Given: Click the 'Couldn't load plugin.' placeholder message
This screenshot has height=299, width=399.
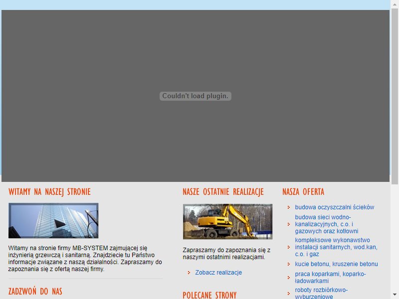Looking at the screenshot, I should [x=195, y=96].
